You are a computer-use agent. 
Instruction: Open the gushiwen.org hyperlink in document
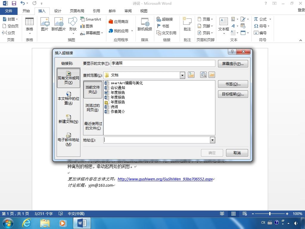(165, 179)
